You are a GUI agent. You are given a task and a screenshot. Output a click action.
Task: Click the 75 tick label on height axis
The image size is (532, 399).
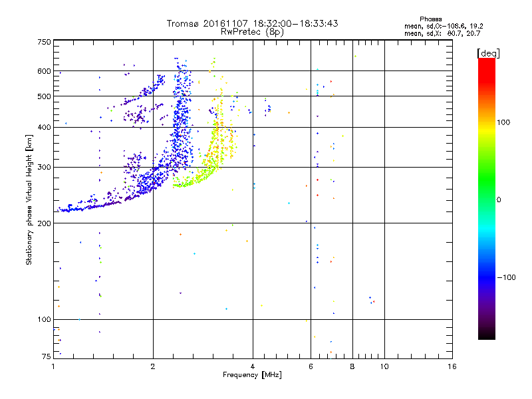(47, 356)
